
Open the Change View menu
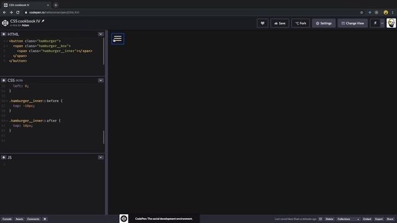(x=353, y=24)
